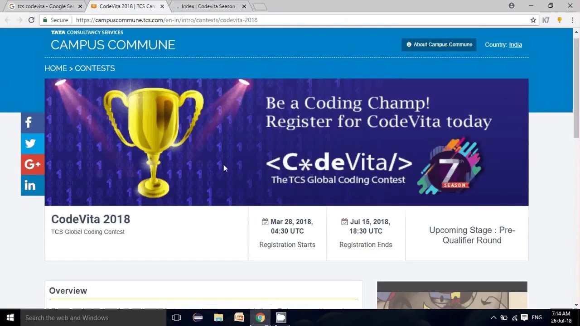Click the 'Registration Ends' label
The width and height of the screenshot is (580, 326).
click(x=366, y=244)
